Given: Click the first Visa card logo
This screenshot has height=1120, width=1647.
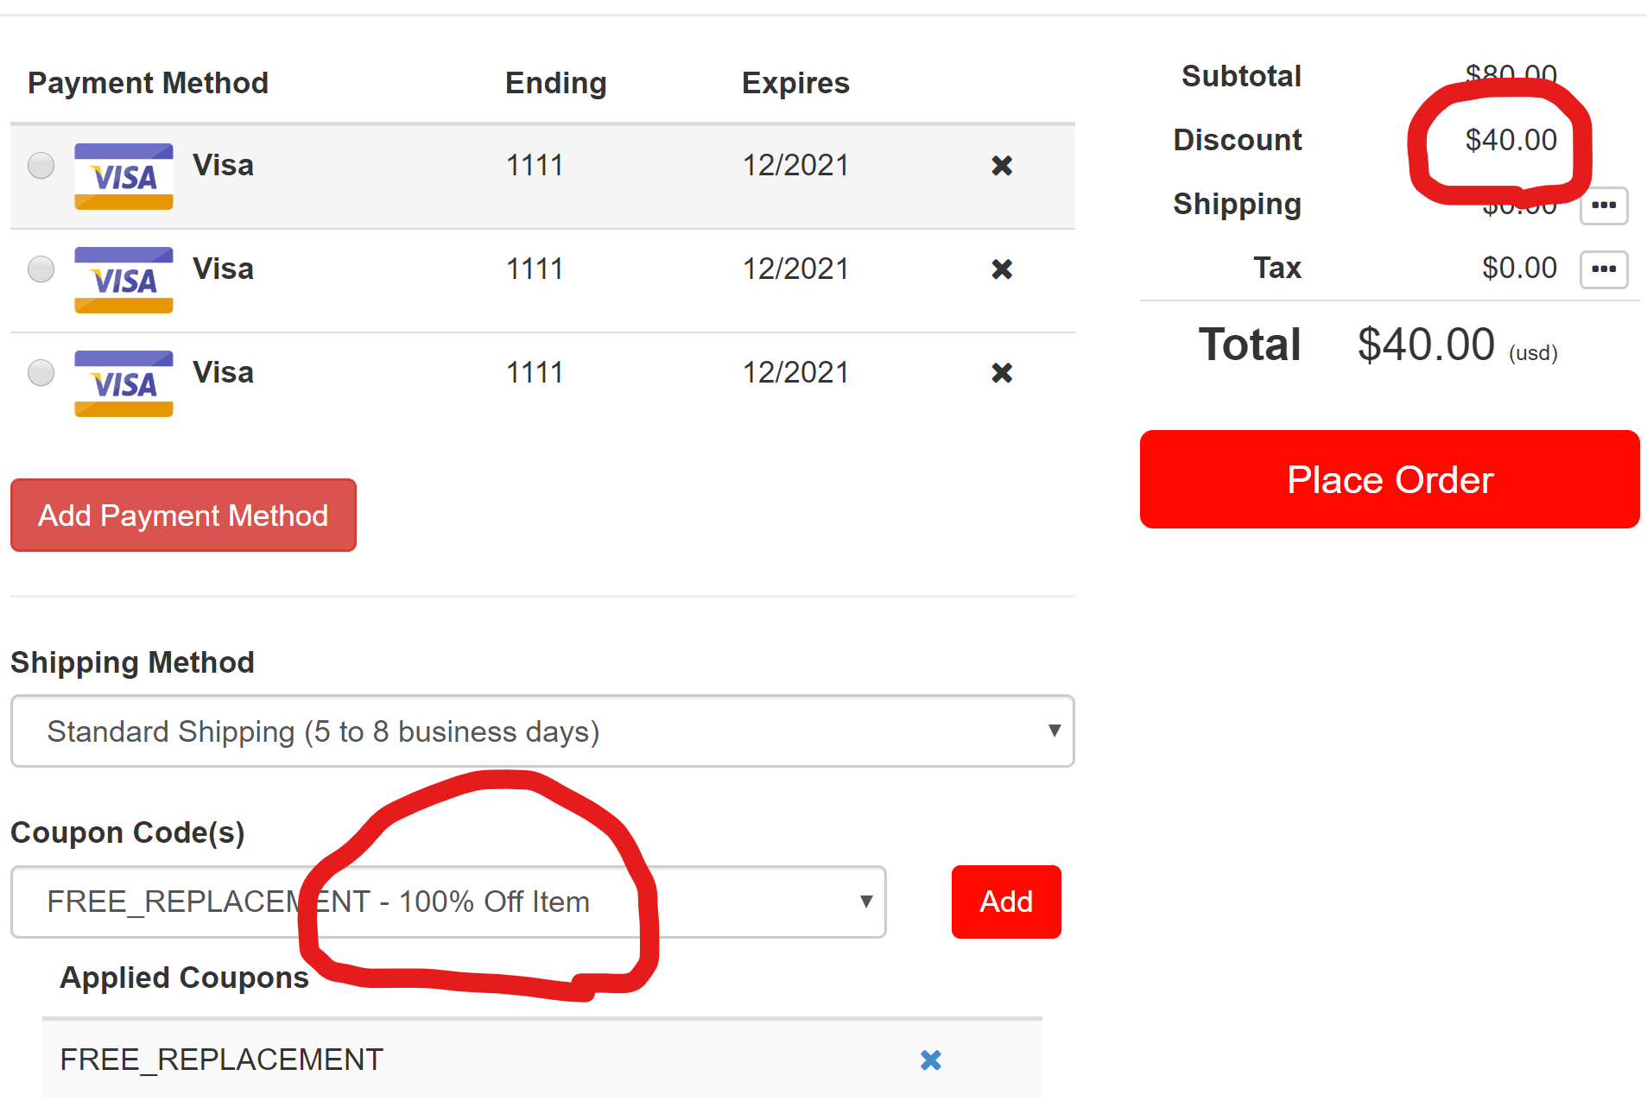Looking at the screenshot, I should click(x=124, y=176).
